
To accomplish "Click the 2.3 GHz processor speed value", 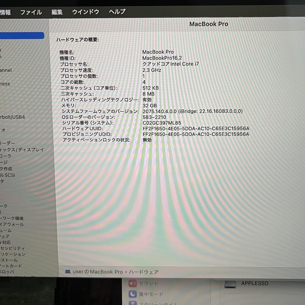I will 152,70.
